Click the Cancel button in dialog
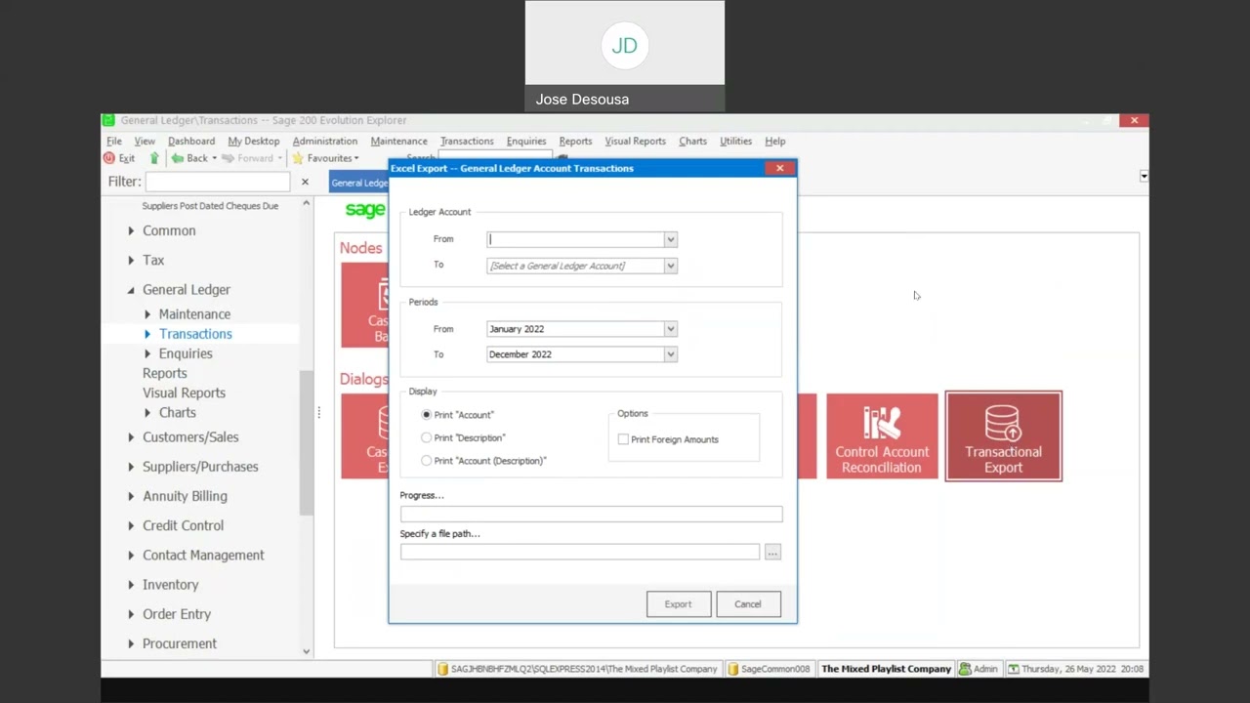This screenshot has height=703, width=1250. click(x=748, y=604)
